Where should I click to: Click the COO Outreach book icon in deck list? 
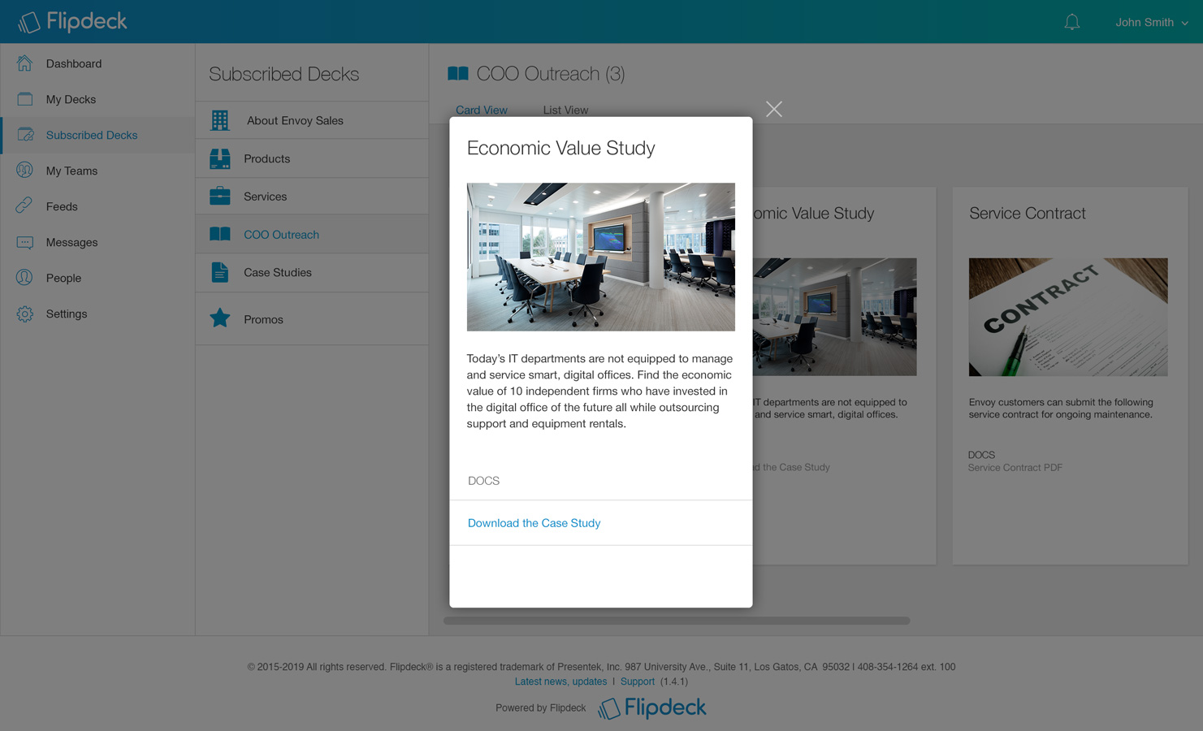pos(220,234)
